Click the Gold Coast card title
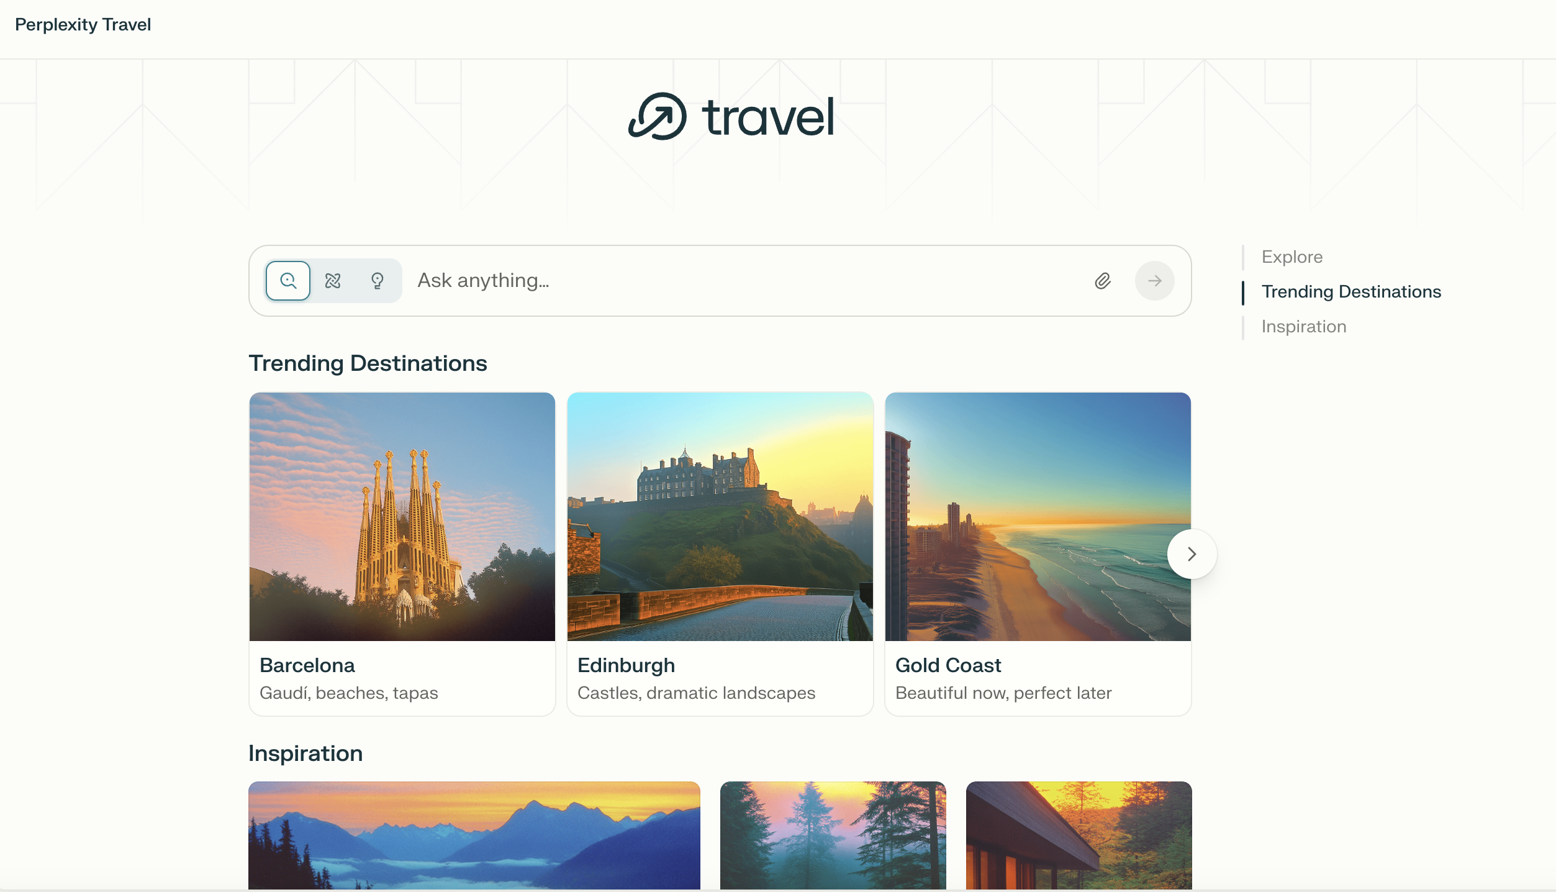 click(948, 665)
